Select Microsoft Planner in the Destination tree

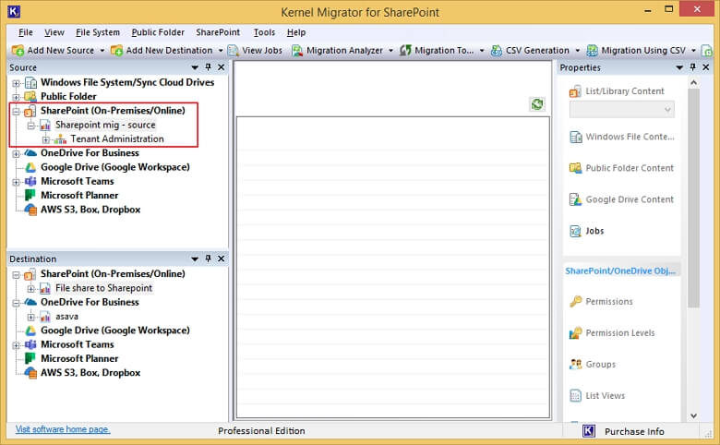79,358
